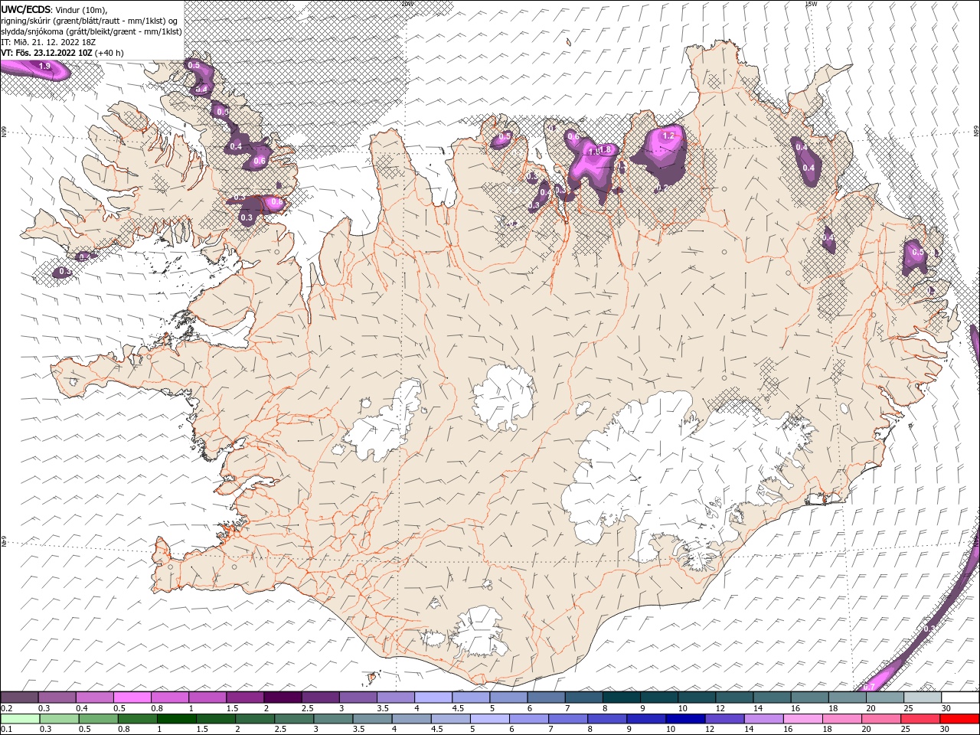Click the 'VT: Fös. 23.12.2022 10Z' valid time
The width and height of the screenshot is (980, 735).
(47, 53)
